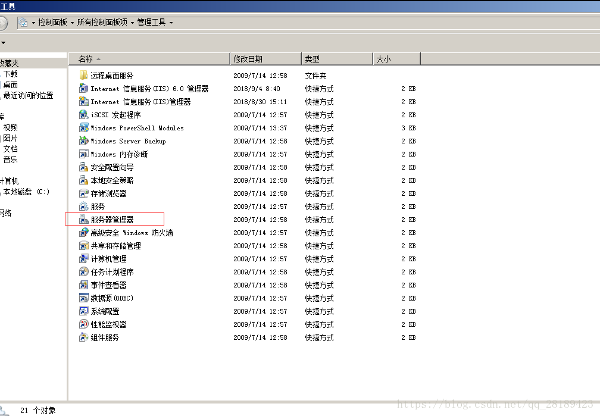
Task: Open 桌面 in the favorites sidebar
Action: click(x=11, y=85)
